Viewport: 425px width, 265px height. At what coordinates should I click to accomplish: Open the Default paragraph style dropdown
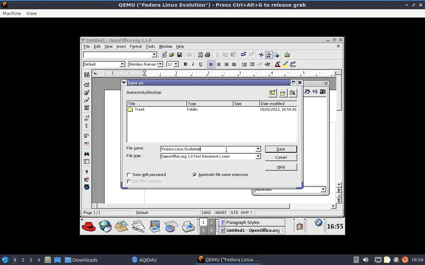pos(122,64)
